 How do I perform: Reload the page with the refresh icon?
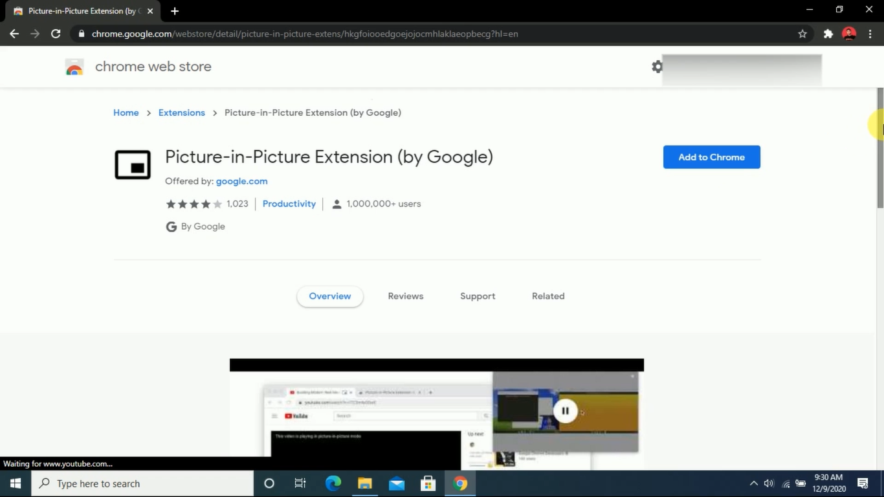(x=56, y=34)
